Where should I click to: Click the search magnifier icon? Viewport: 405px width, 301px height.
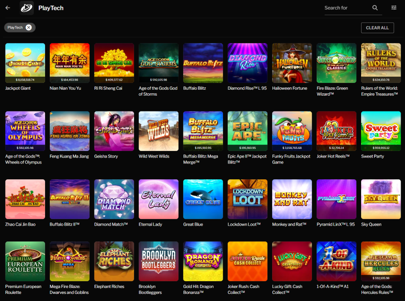(x=375, y=8)
